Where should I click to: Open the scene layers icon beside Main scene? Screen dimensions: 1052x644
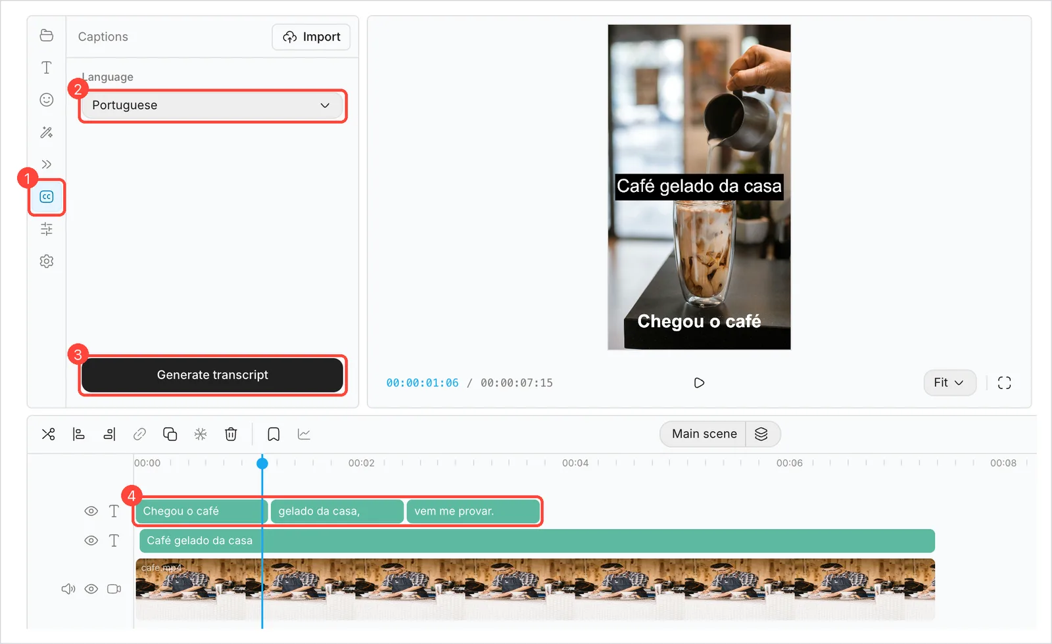[x=761, y=434]
